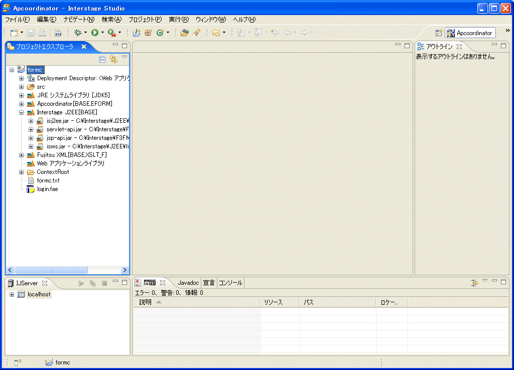Click the Next annotation icon
Image resolution: width=514 pixels, height=370 pixels.
point(241,33)
